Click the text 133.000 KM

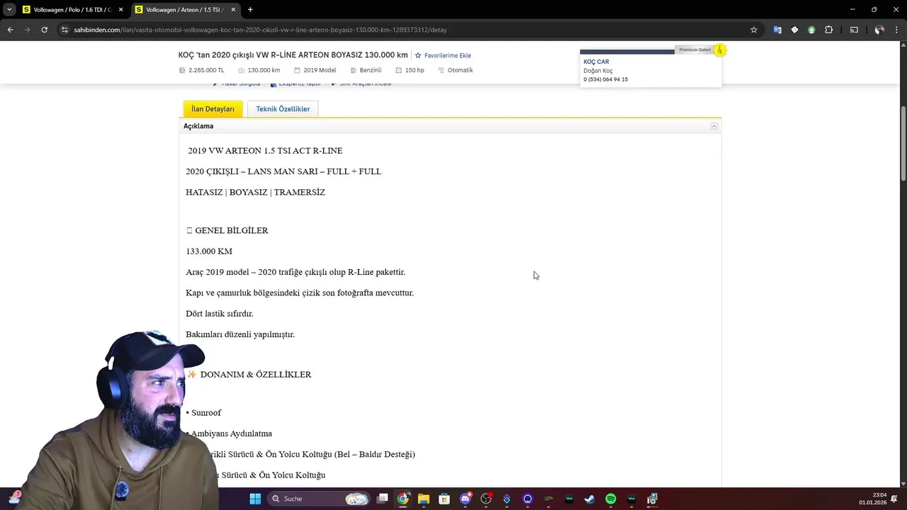coord(209,251)
